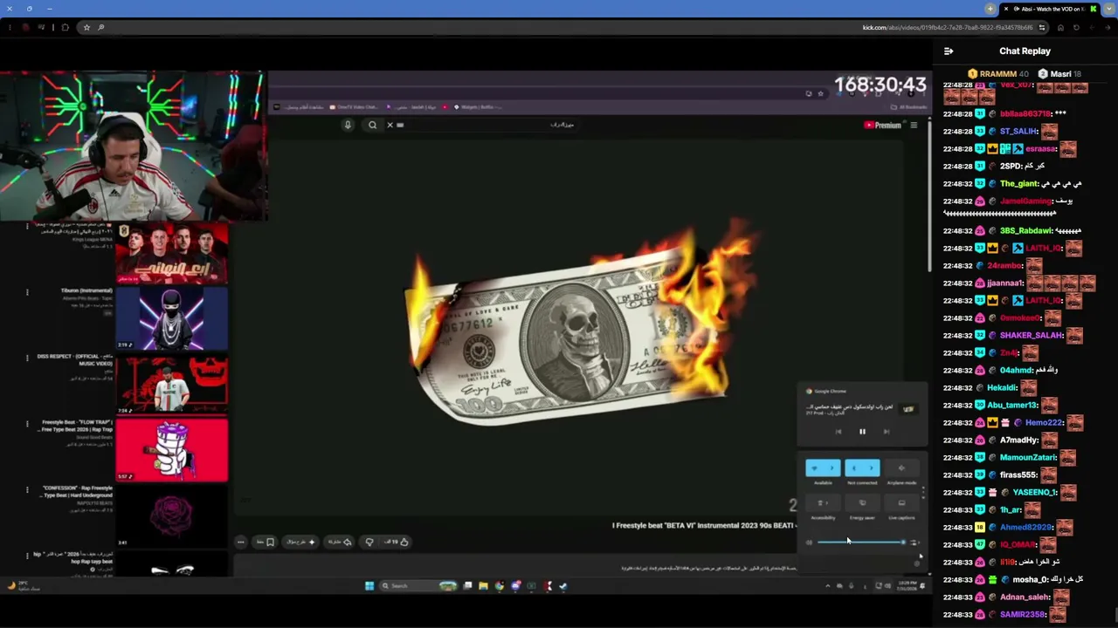The image size is (1118, 628).
Task: Expand the Accessibility quick settings tile
Action: pyautogui.click(x=823, y=503)
